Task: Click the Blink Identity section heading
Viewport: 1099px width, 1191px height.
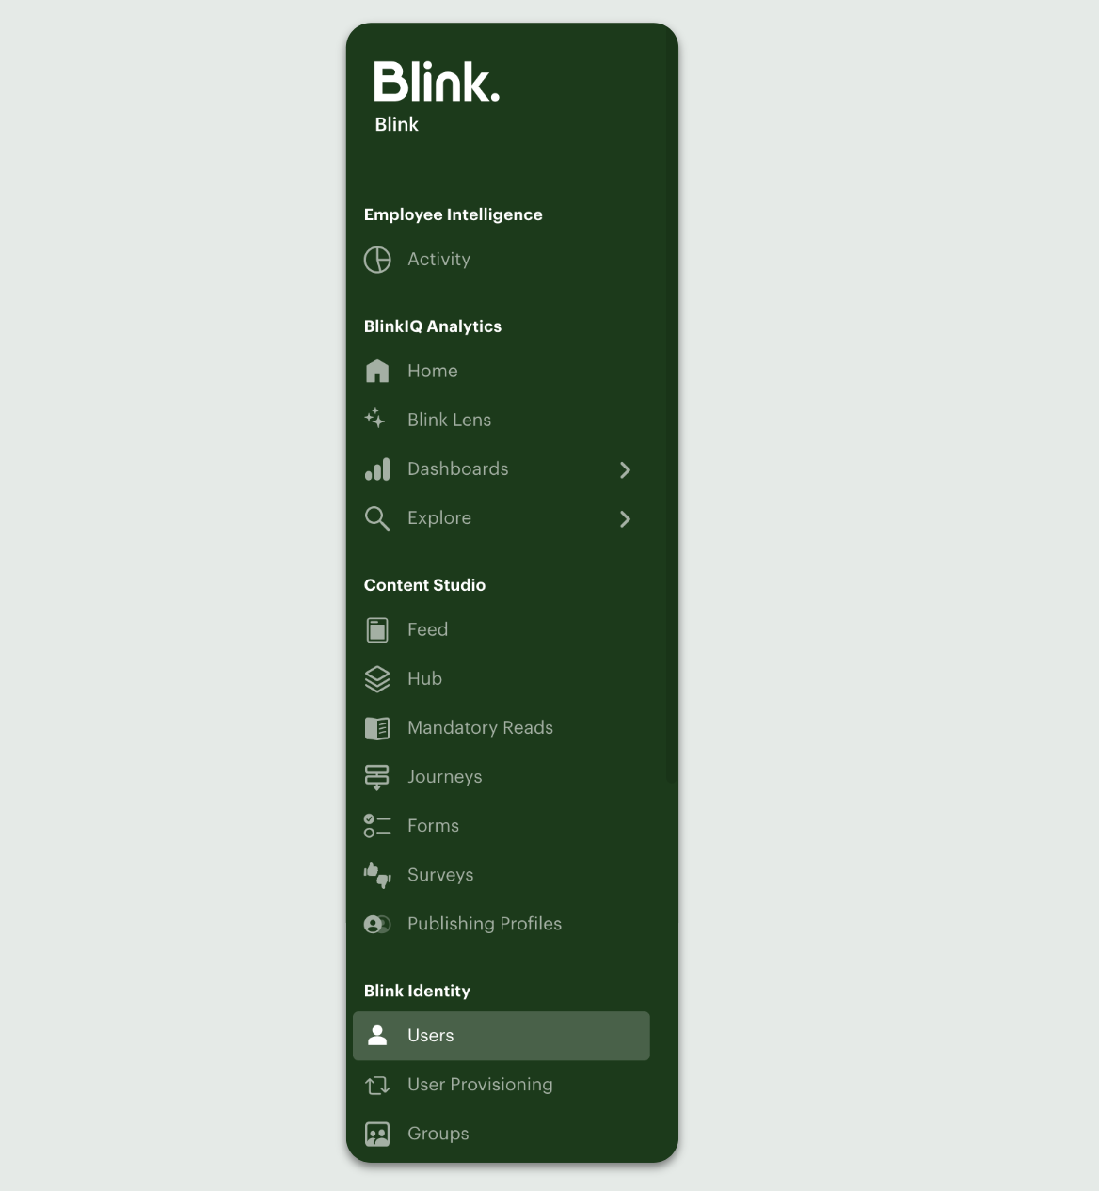Action: (417, 991)
